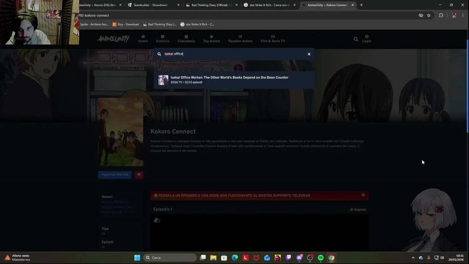Click the tray microphone icon

click(428, 258)
